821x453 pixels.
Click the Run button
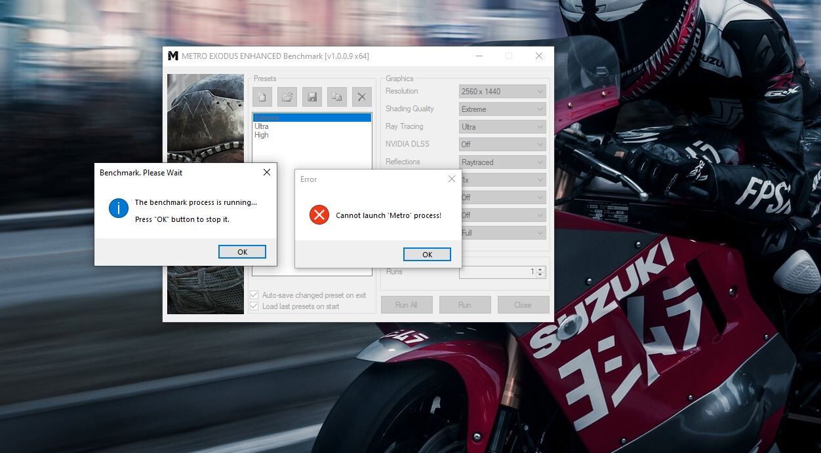coord(465,305)
